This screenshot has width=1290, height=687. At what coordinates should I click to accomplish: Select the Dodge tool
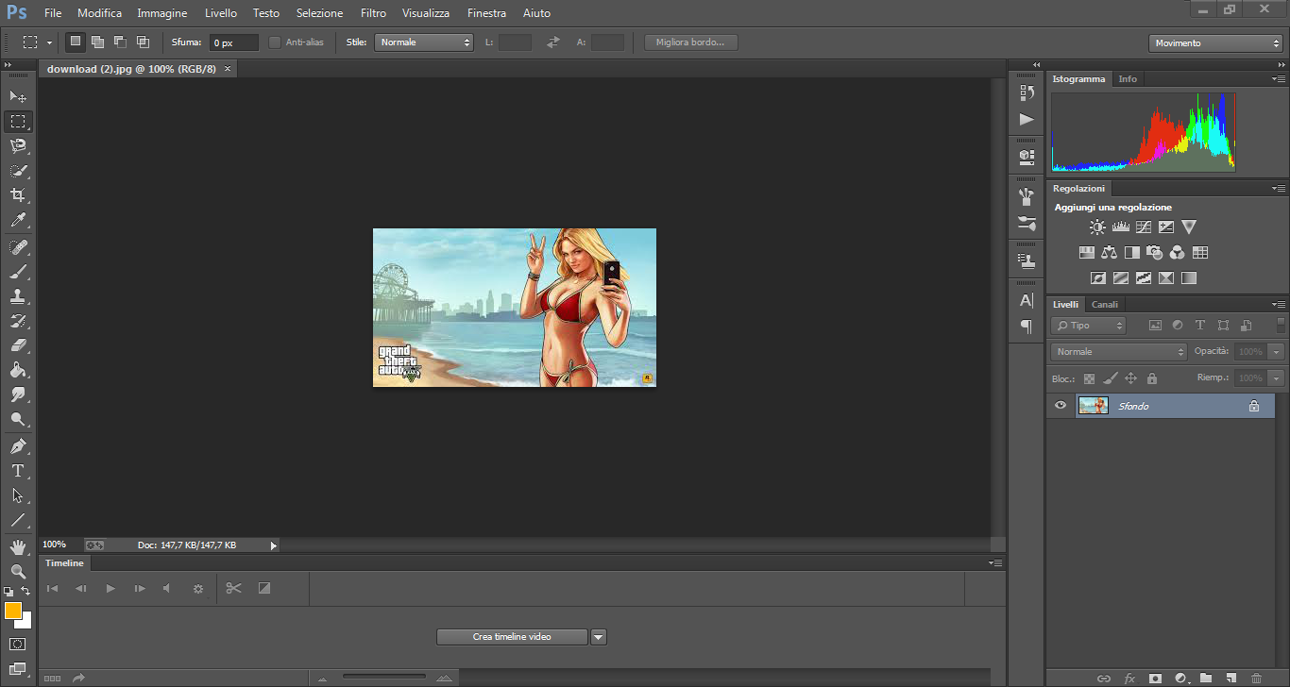[18, 419]
